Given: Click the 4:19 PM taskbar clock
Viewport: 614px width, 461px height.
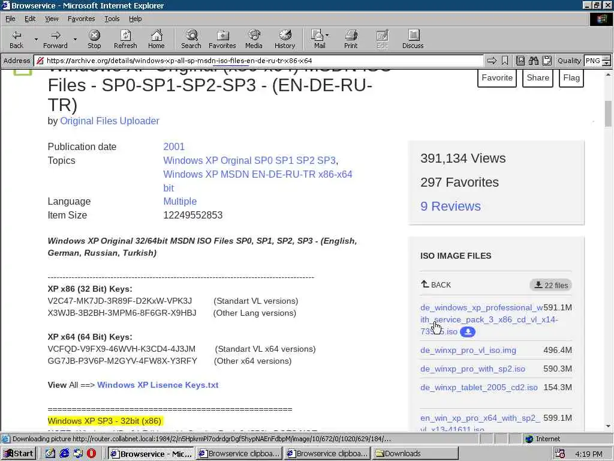Looking at the screenshot, I should 589,454.
